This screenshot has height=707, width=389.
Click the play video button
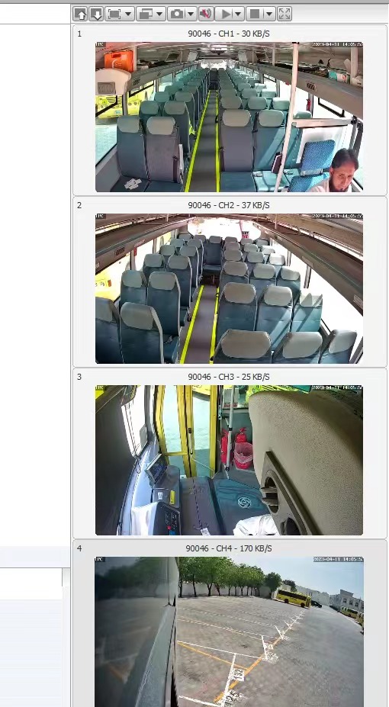click(x=224, y=14)
